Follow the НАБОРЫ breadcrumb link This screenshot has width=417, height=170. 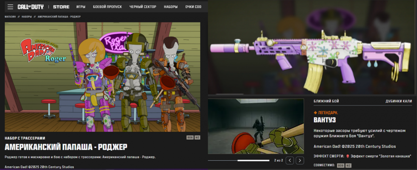click(27, 17)
